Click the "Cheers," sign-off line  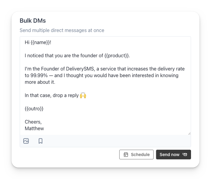(x=33, y=122)
